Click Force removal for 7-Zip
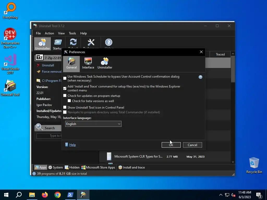Image resolution: width=267 pixels, height=200 pixels. click(x=52, y=72)
